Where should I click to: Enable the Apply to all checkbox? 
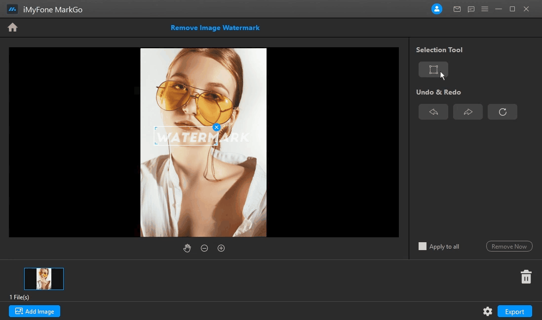tap(423, 246)
